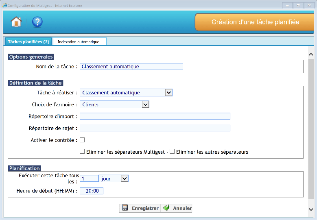Click the 'Nom de la tâche' text field

point(131,66)
